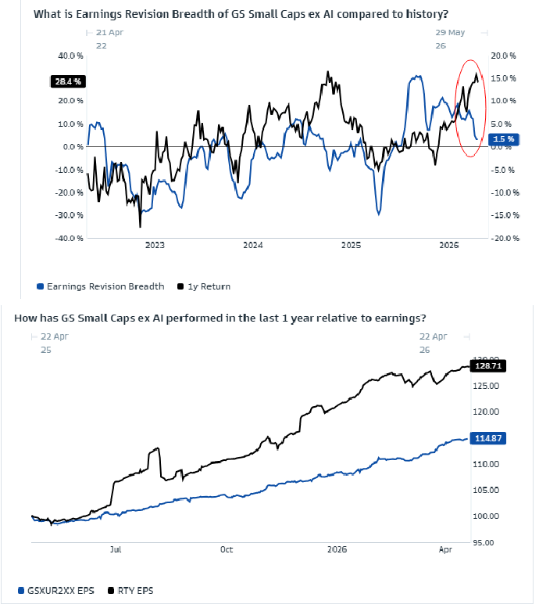Select the 29 May 26 end date marker
This screenshot has height=608, width=539.
point(450,39)
